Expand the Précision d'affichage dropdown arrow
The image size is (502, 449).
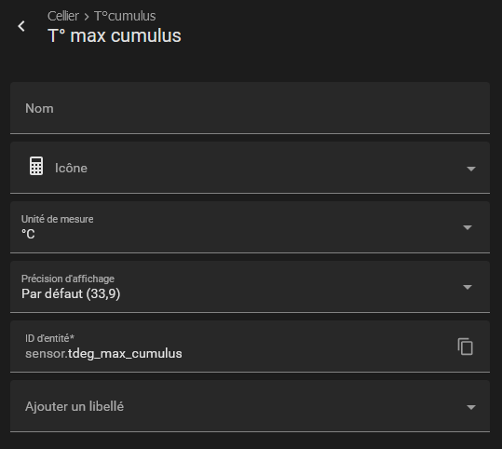[x=468, y=287]
